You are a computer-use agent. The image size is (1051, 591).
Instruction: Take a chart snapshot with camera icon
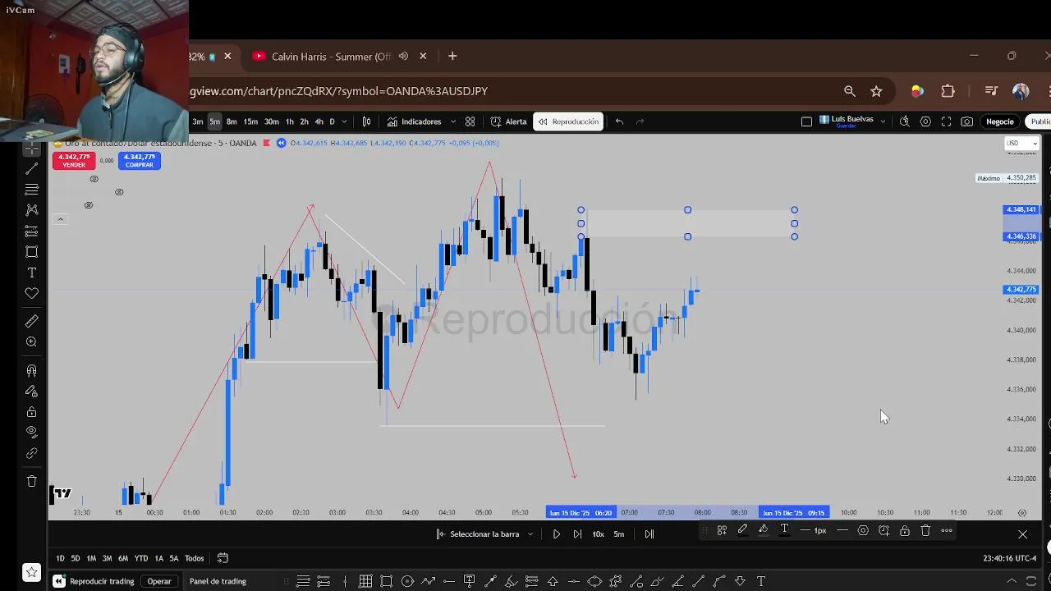(x=967, y=121)
